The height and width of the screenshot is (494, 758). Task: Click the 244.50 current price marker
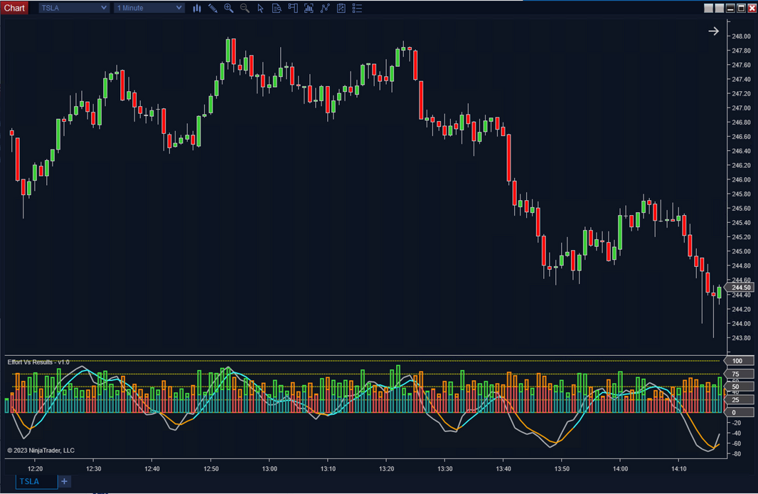740,288
